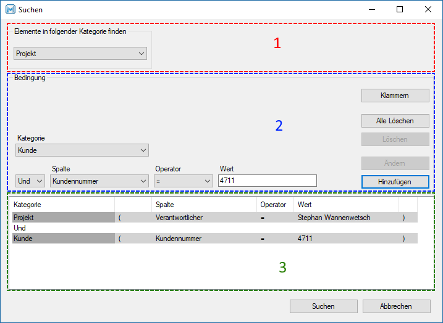The width and height of the screenshot is (443, 323).
Task: Open the Operator dropdown showing equals sign
Action: (x=184, y=181)
